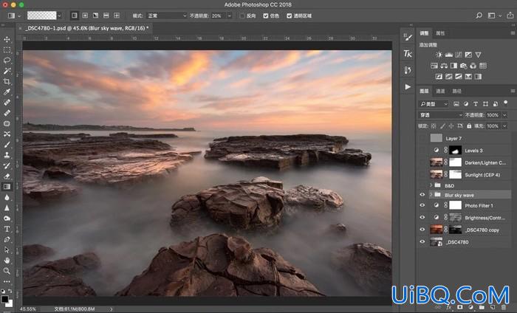Viewport: 517px width, 313px height.
Task: Switch to the Channels (通道) tab
Action: click(440, 91)
